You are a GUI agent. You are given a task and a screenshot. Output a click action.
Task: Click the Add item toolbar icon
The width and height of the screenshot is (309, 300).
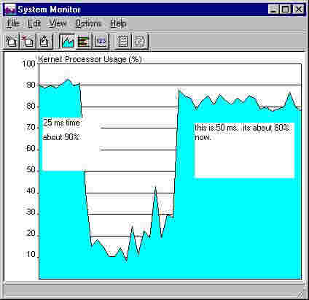pos(12,41)
